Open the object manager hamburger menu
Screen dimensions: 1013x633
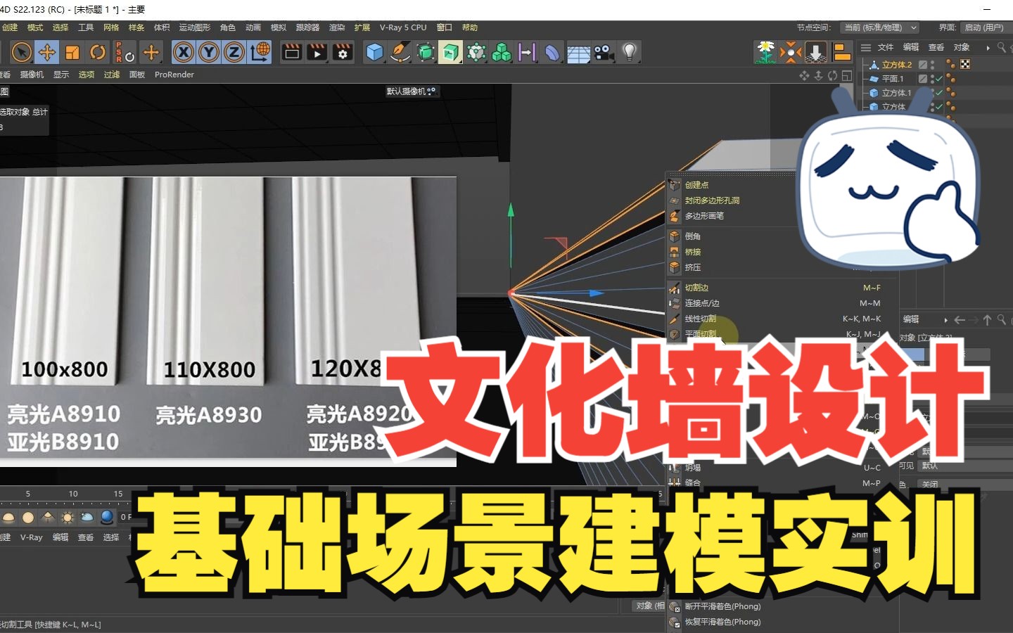point(866,48)
